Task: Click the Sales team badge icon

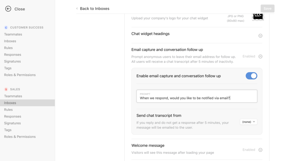Action: coord(6,89)
